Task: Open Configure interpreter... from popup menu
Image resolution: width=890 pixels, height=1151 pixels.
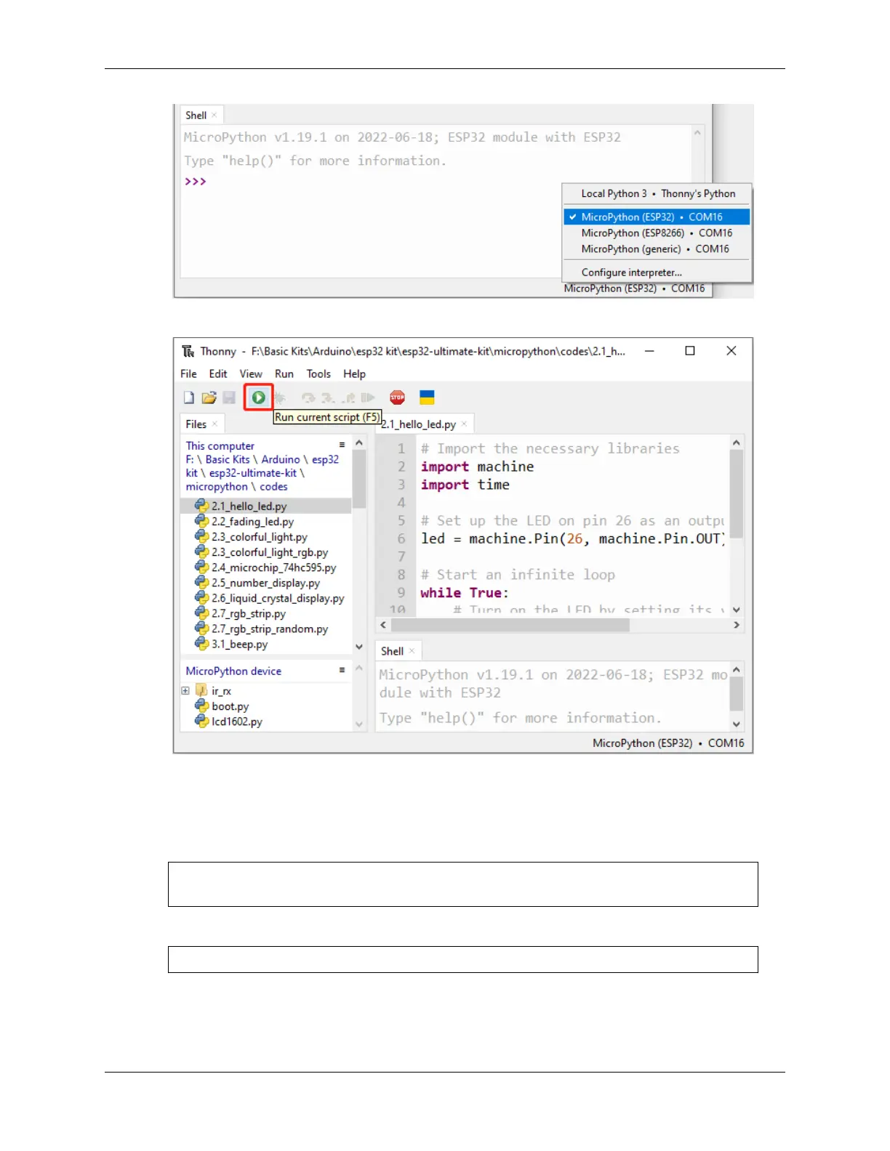Action: [x=657, y=272]
